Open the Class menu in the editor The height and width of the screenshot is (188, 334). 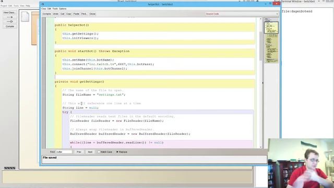[x=44, y=9]
